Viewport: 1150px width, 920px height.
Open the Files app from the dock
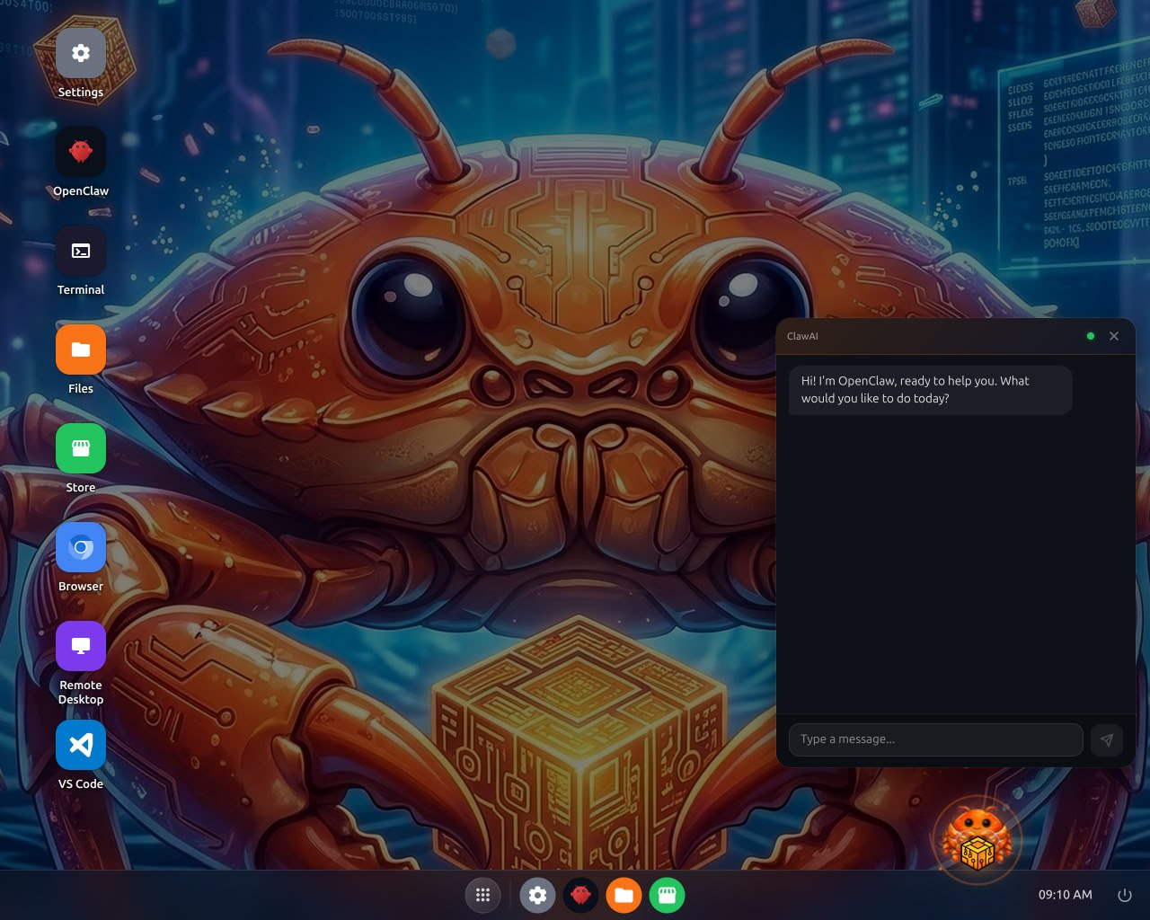click(x=81, y=349)
